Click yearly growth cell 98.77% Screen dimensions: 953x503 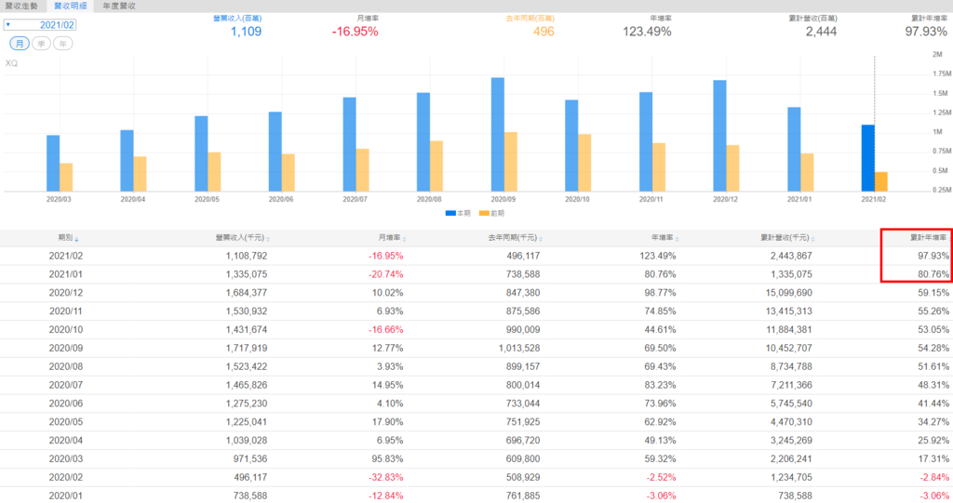coord(660,293)
